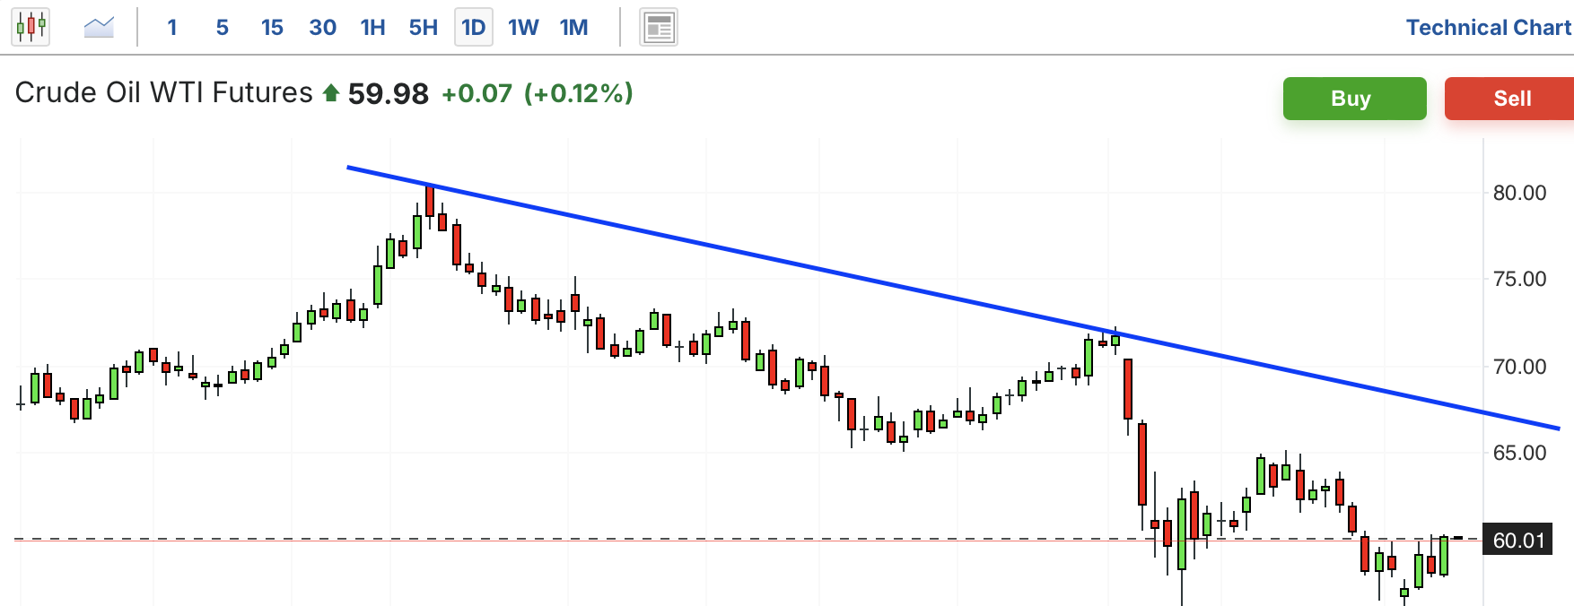Image resolution: width=1574 pixels, height=606 pixels.
Task: Select the 1D timeframe
Action: [474, 28]
